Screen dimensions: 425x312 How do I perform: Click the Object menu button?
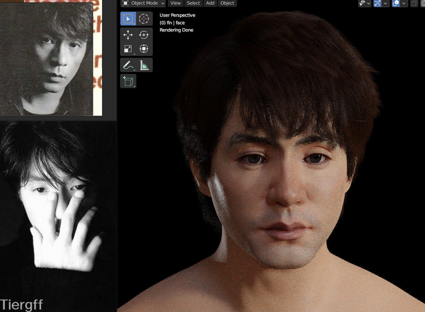pos(227,3)
